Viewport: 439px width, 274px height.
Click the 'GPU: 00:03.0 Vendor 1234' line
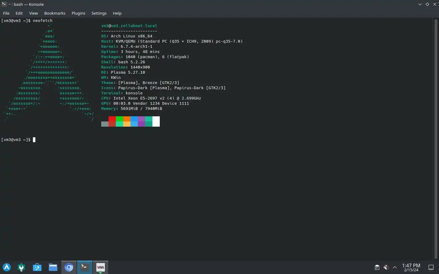pyautogui.click(x=145, y=103)
